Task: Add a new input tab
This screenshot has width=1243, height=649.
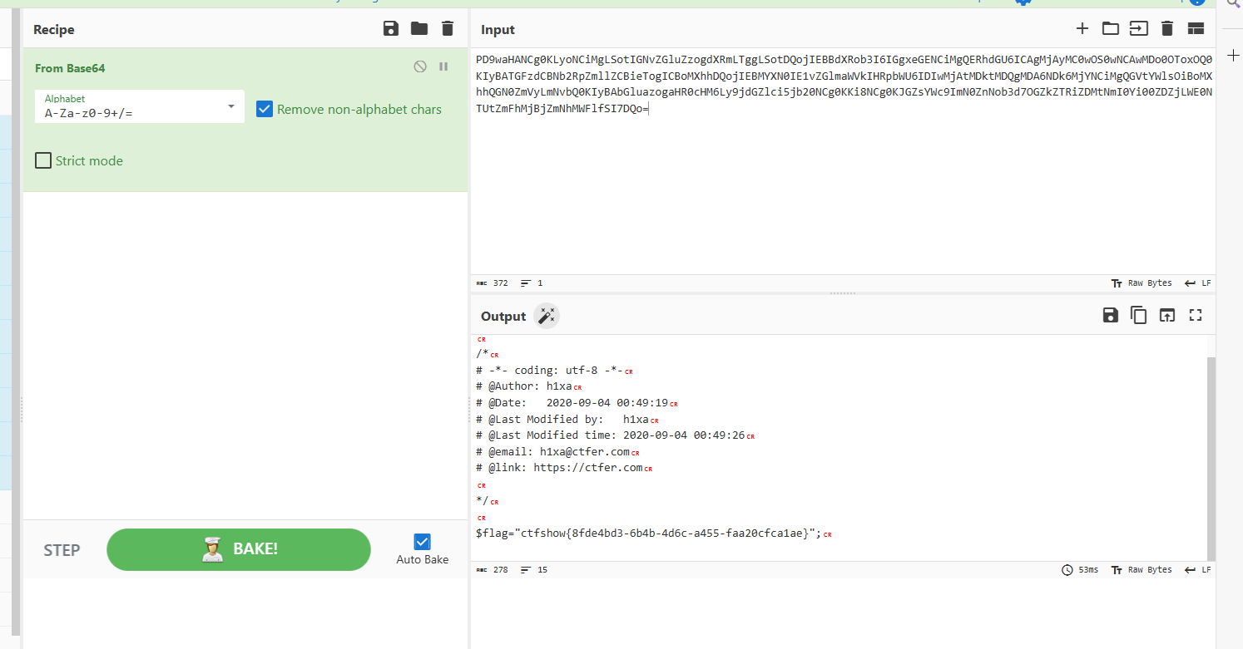Action: [1082, 29]
